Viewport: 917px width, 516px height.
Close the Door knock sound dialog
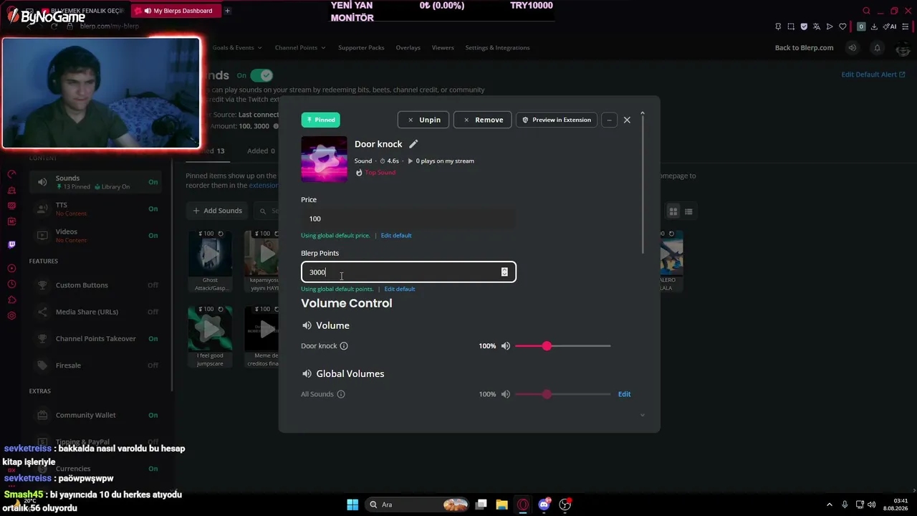627,120
